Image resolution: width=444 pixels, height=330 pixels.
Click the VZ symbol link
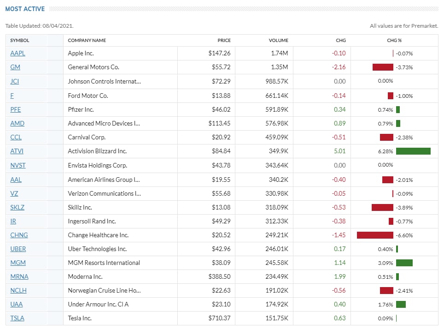coord(14,193)
